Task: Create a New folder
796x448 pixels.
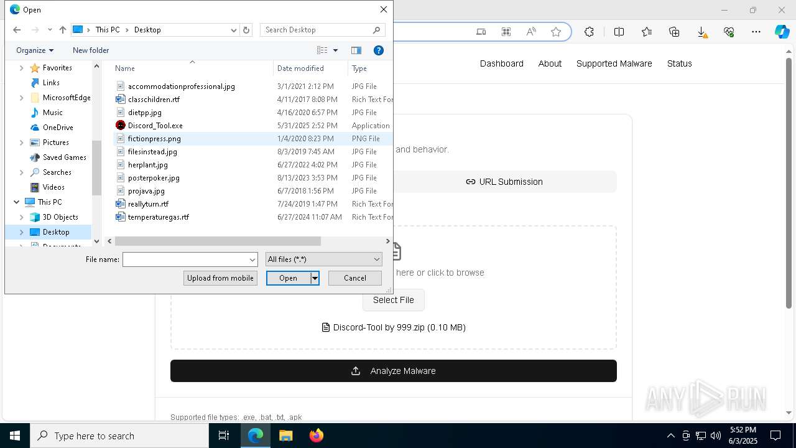Action: [91, 50]
